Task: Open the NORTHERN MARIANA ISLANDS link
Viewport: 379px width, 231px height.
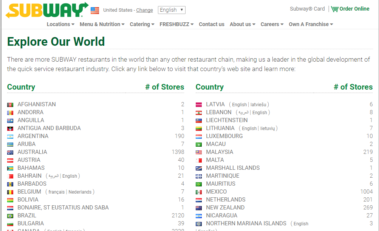Action: point(246,223)
